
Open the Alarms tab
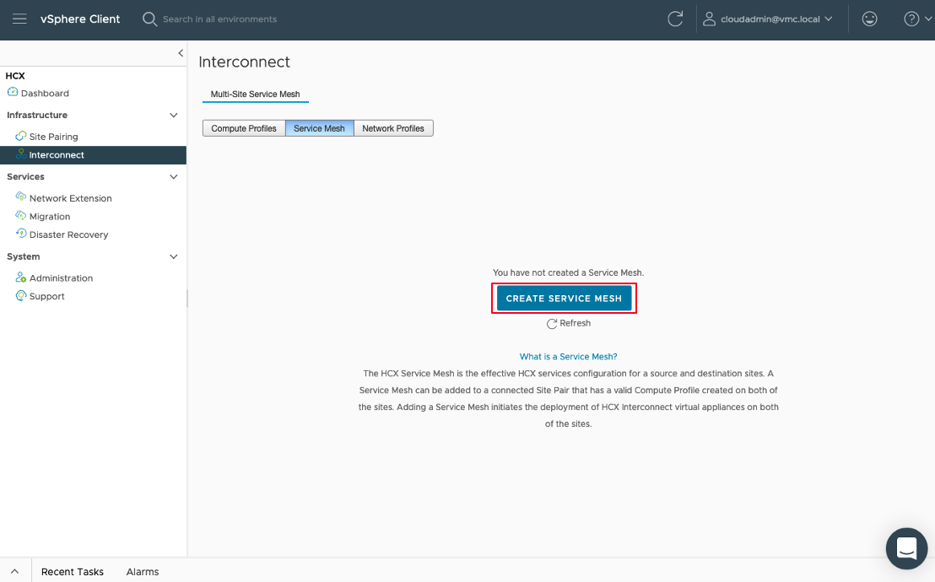point(143,571)
